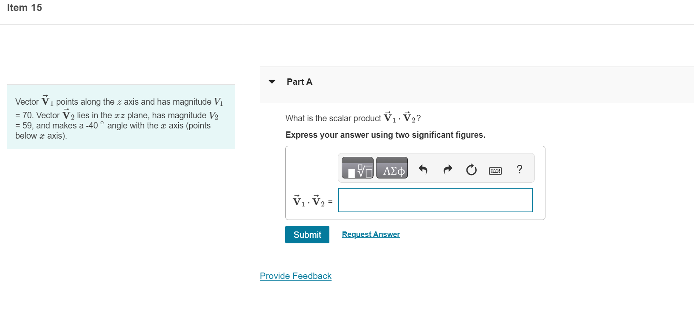This screenshot has height=323, width=694.
Task: Click the Part A disclosure triangle
Action: click(272, 81)
